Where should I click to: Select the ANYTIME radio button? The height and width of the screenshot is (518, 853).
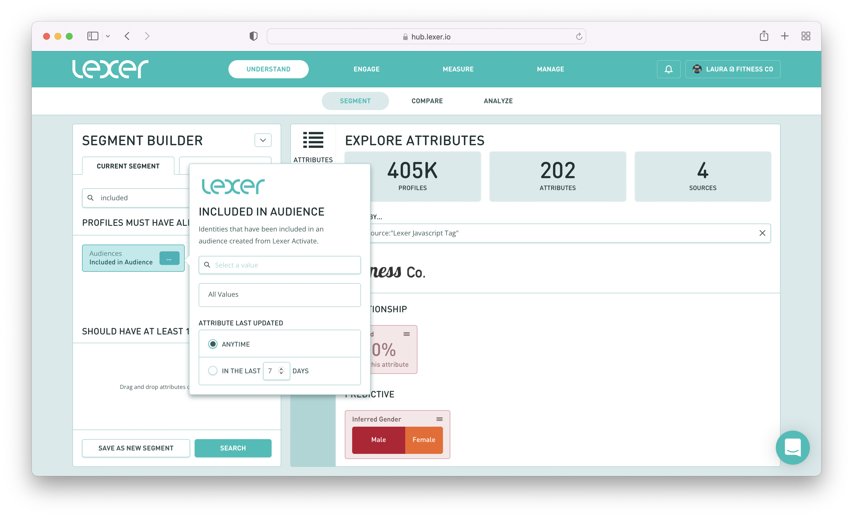213,344
